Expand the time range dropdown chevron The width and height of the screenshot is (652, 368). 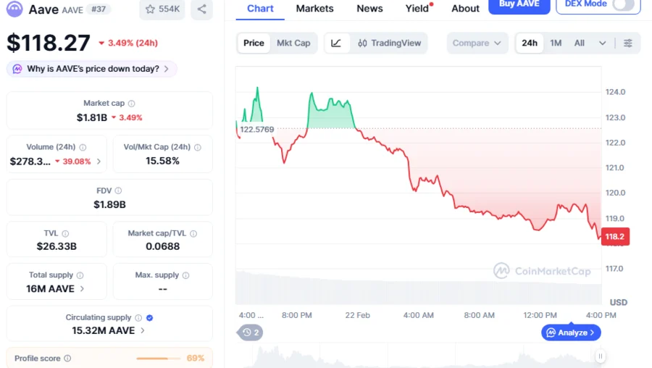[x=602, y=43]
